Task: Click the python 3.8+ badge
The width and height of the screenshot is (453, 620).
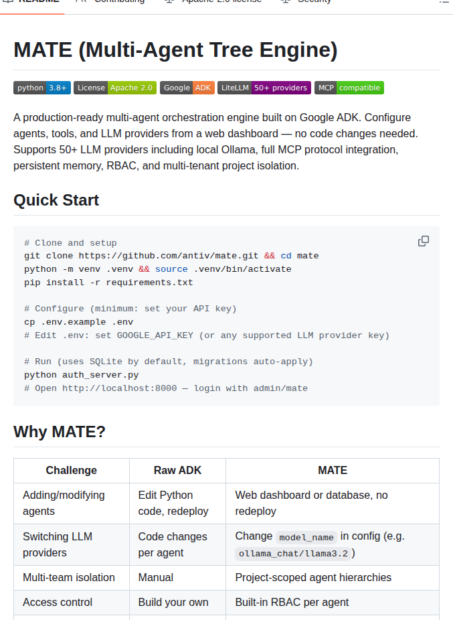Action: 42,88
